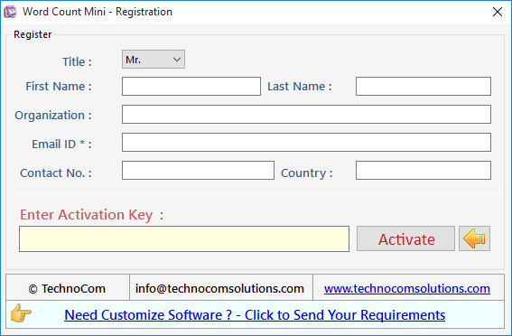Screen dimensions: 512x336
Task: Click into the Organization field
Action: (306, 115)
